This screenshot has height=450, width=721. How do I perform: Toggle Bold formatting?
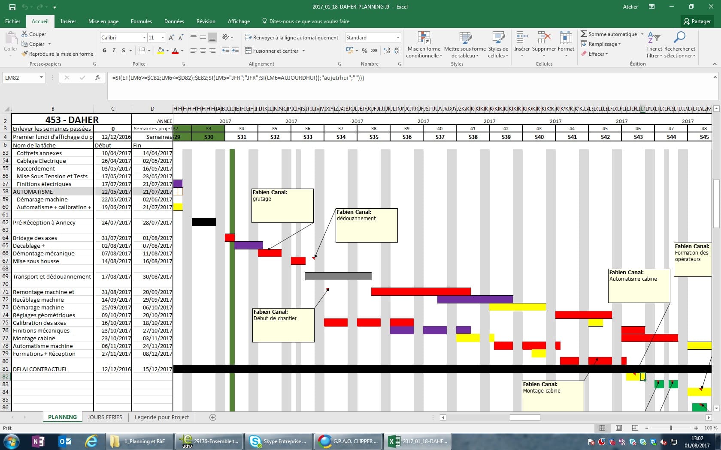[104, 51]
